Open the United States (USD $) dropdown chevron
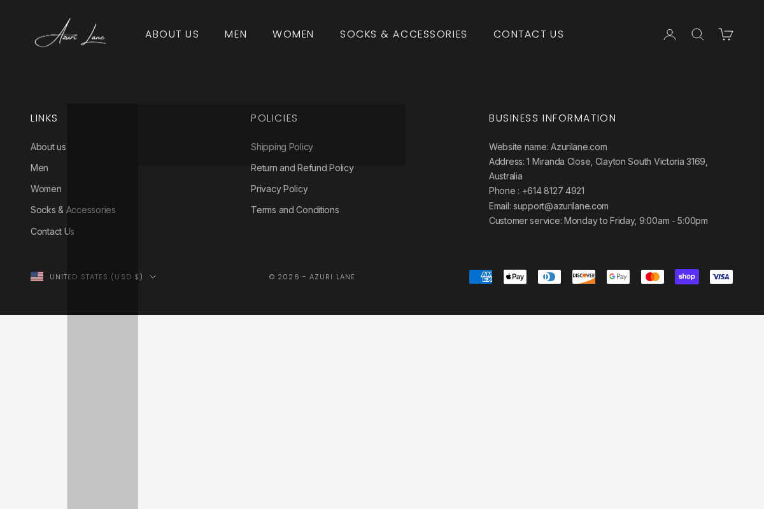764x509 pixels. click(x=153, y=277)
